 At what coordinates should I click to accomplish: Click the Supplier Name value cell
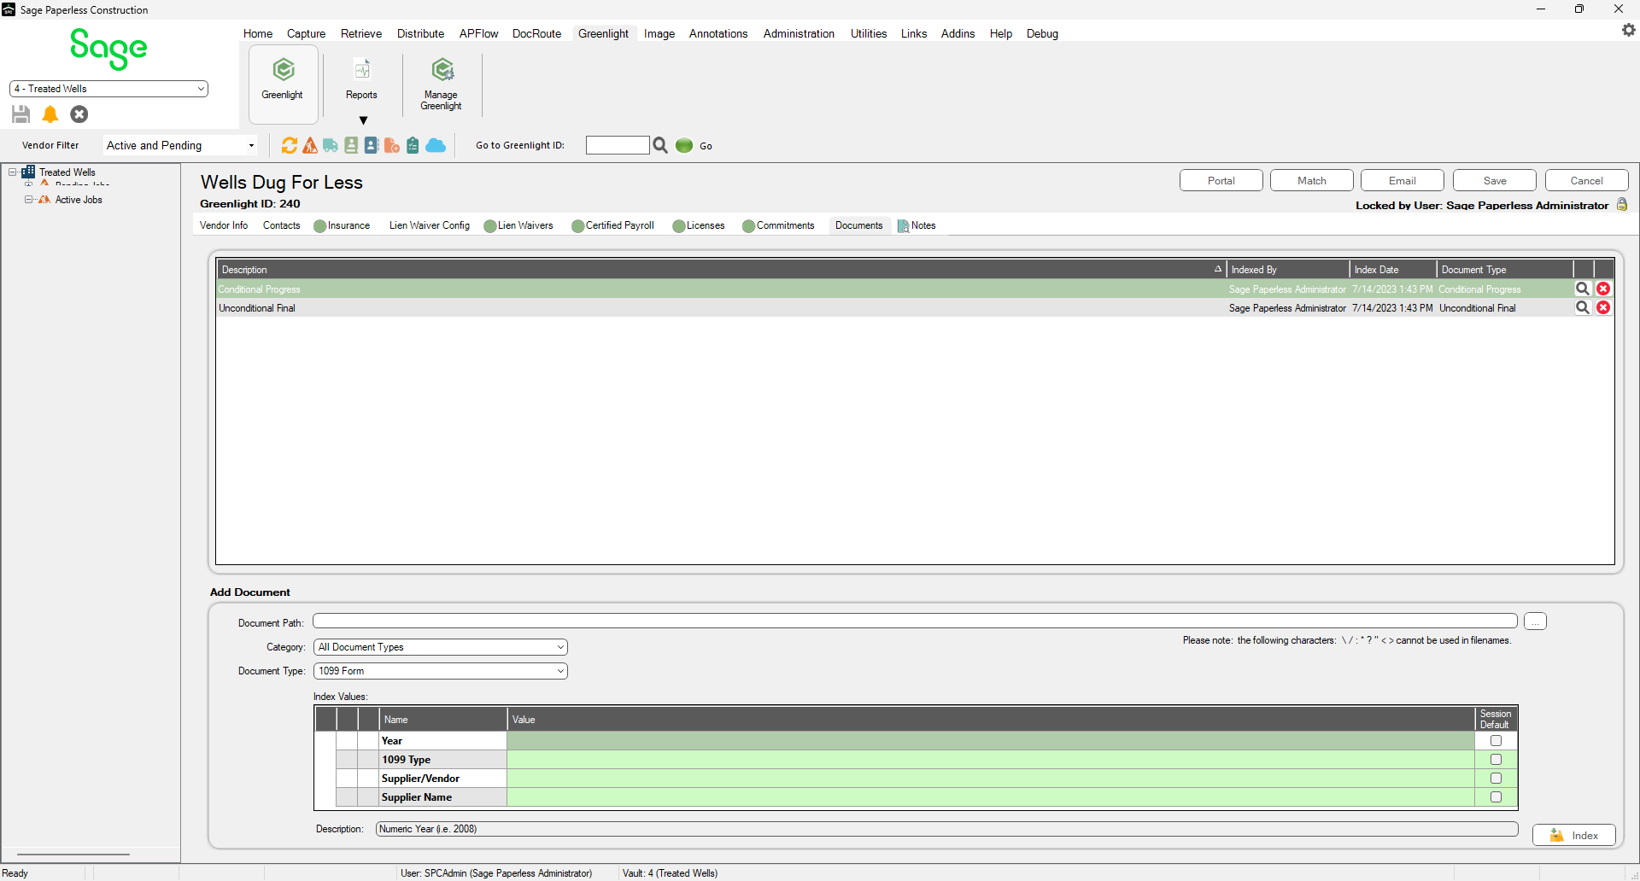coord(991,797)
